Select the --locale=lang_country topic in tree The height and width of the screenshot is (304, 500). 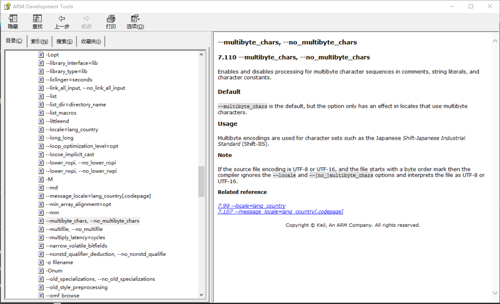[72, 130]
